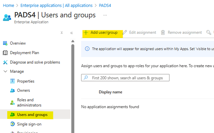214x133 pixels.
Task: Click the PADS4 breadcrumb link
Action: tap(105, 5)
